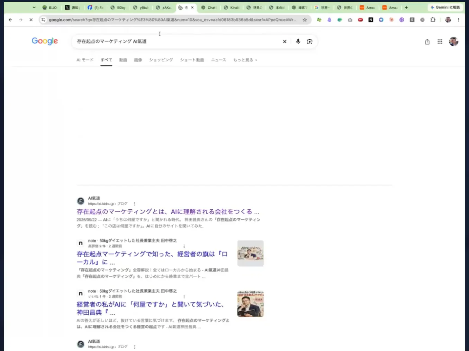Open thumbnail beside 経営者の私がAIに result
The width and height of the screenshot is (469, 351).
pyautogui.click(x=251, y=304)
